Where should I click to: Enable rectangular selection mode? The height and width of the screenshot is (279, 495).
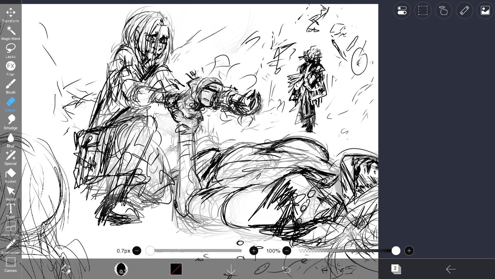coord(423,10)
